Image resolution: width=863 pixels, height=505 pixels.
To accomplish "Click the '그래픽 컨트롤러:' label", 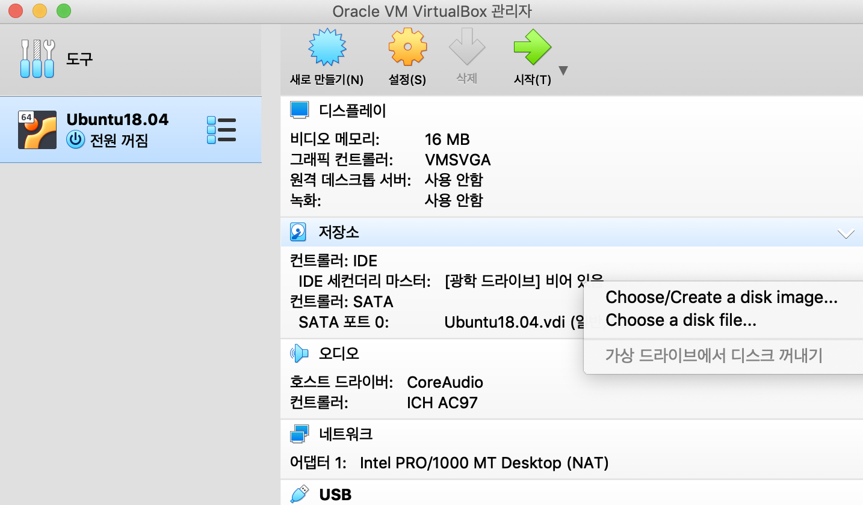I will coord(341,160).
